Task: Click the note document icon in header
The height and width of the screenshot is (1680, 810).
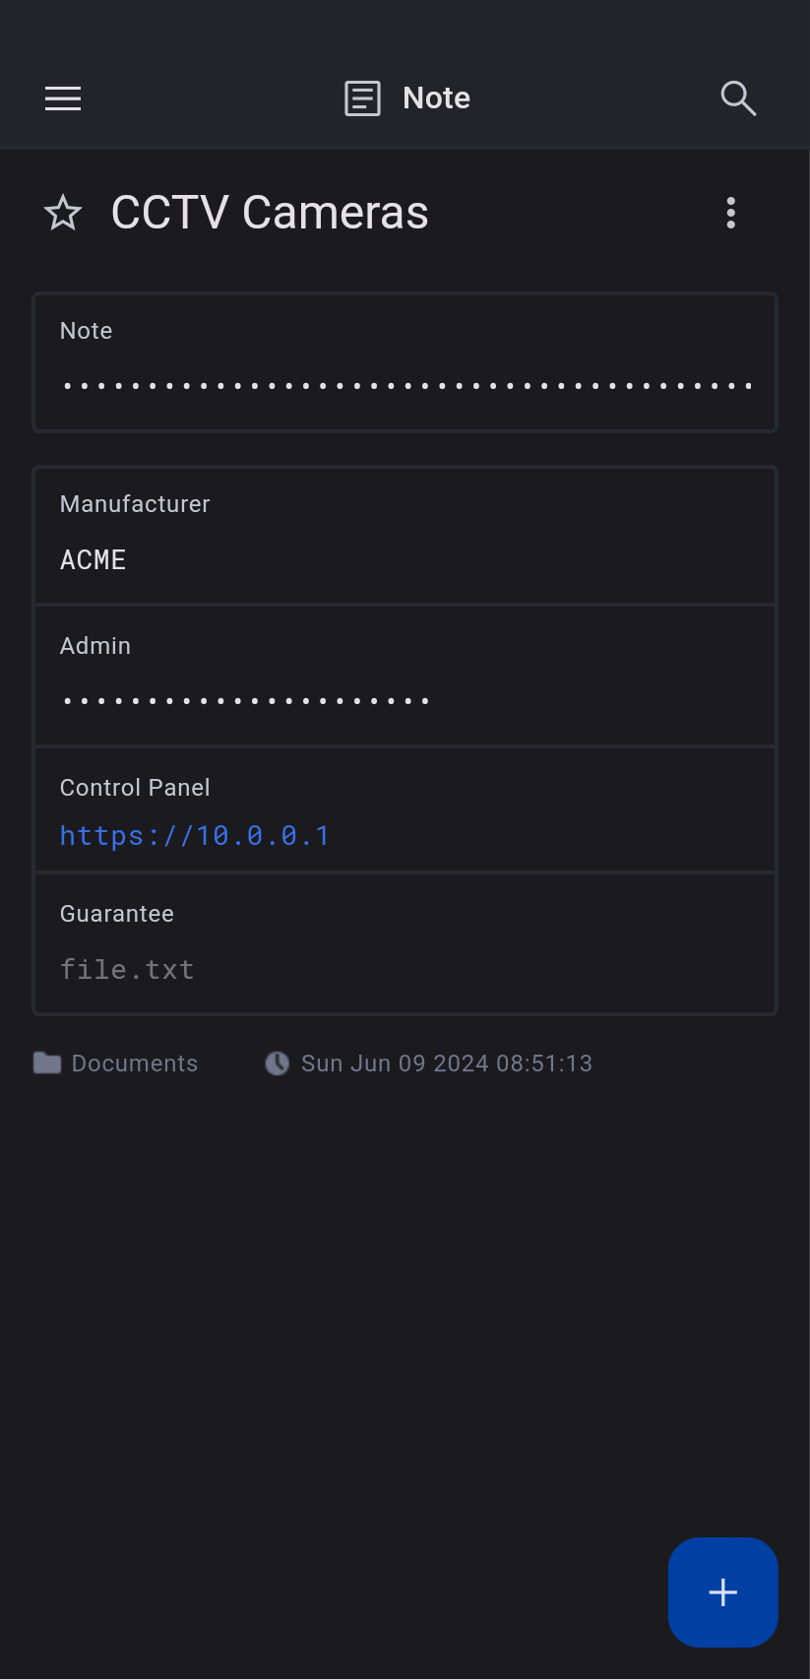Action: pos(362,98)
